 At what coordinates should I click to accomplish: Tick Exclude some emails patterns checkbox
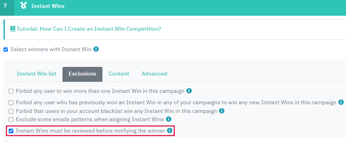11,120
